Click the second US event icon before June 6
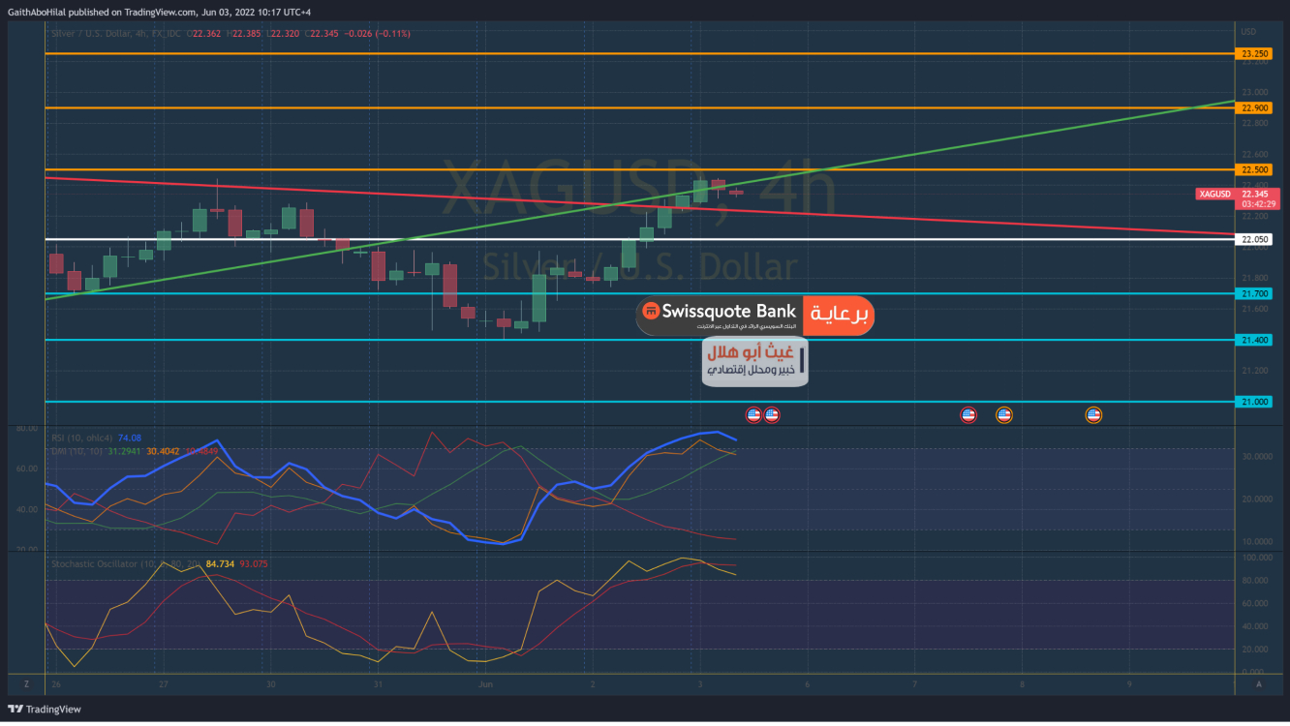The image size is (1290, 726). tap(772, 415)
